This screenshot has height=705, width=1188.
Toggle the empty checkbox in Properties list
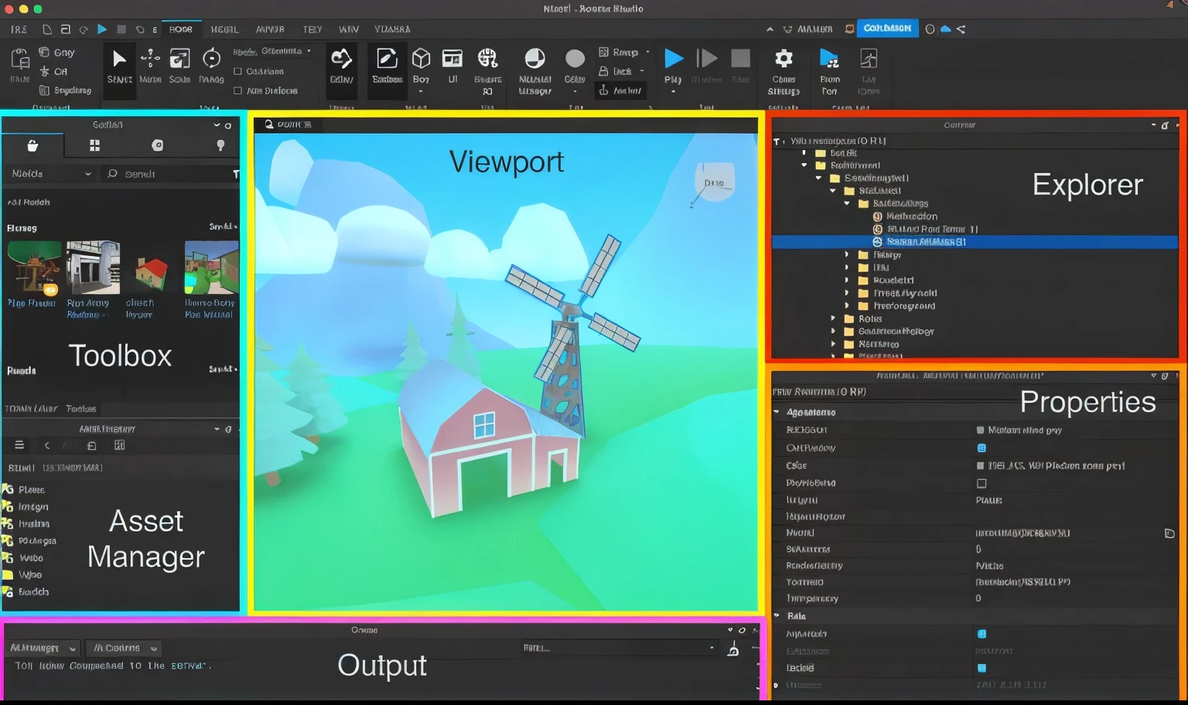(981, 483)
